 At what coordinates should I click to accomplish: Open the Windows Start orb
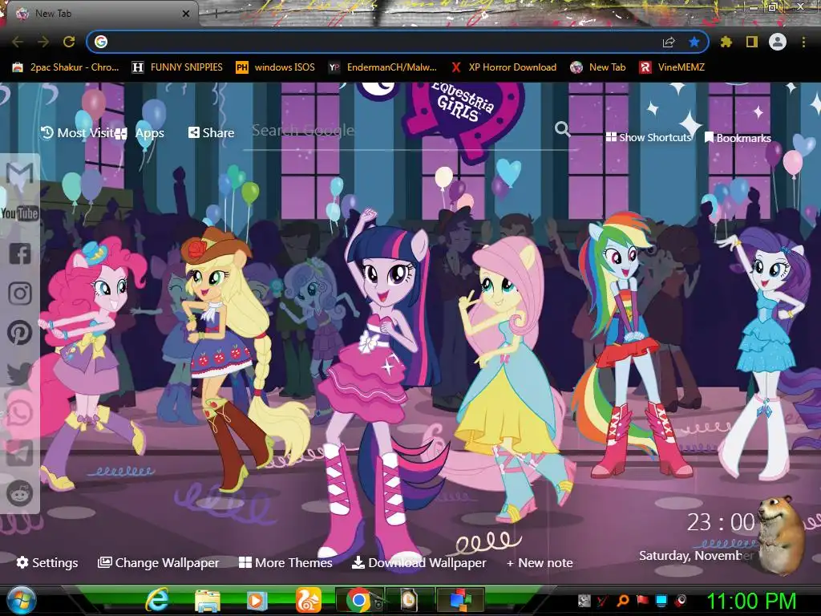point(21,600)
